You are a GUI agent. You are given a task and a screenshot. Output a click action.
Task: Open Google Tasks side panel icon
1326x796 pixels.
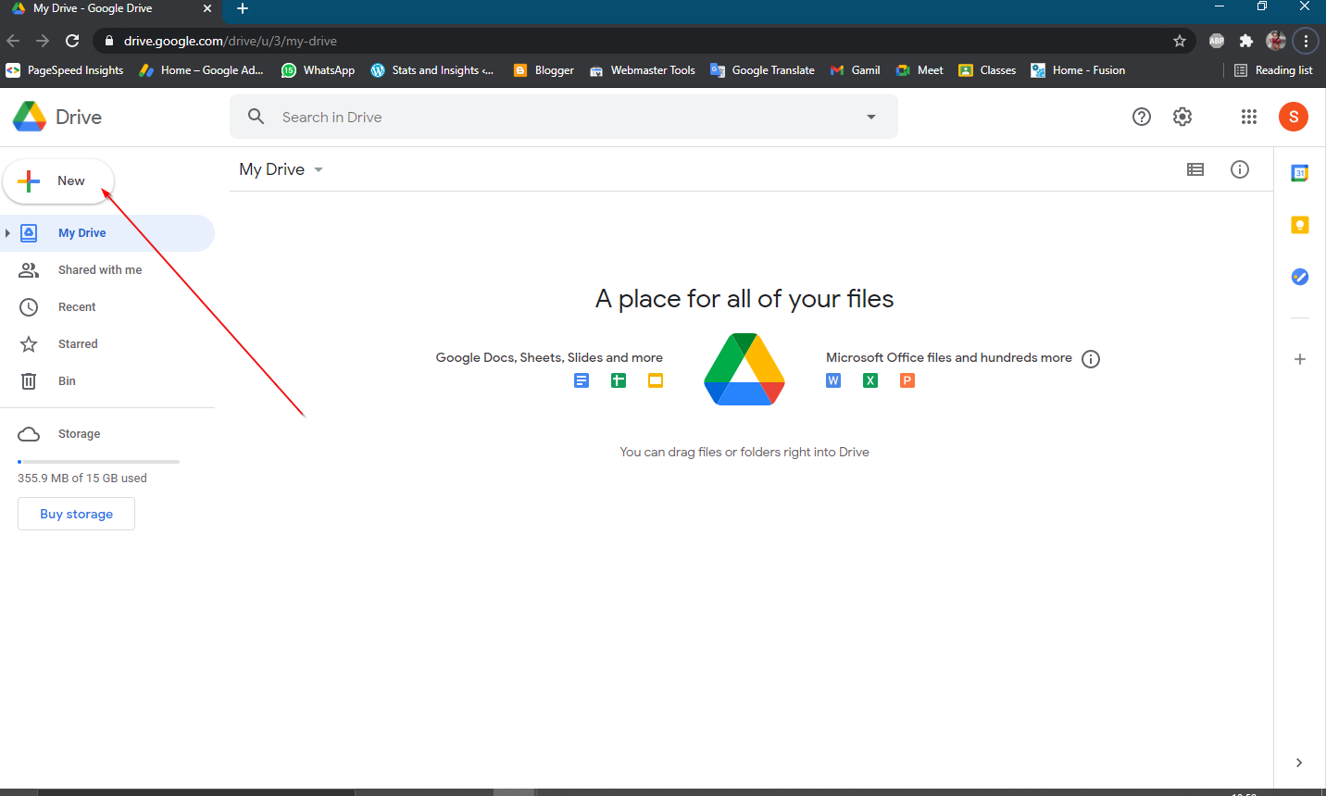(x=1300, y=277)
